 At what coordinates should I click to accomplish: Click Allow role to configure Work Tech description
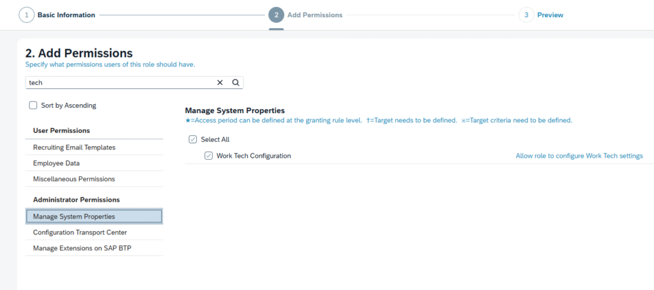579,156
